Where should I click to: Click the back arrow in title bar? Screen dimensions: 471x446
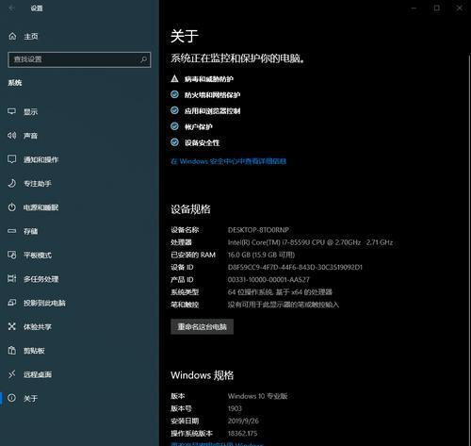coord(11,8)
